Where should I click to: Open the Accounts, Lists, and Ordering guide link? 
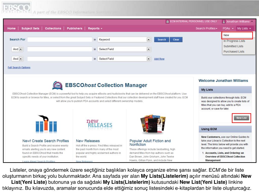[x=225, y=157]
